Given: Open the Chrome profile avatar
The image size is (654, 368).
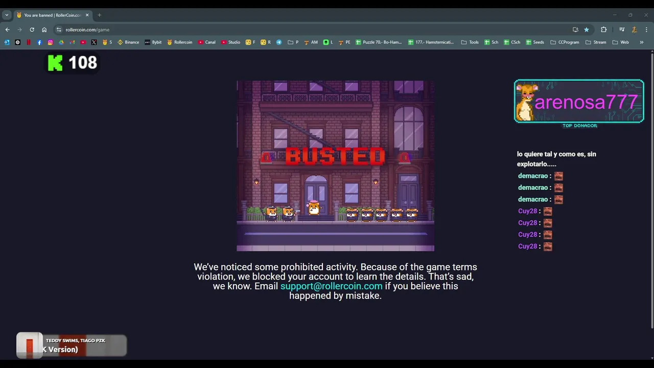Looking at the screenshot, I should [x=634, y=30].
